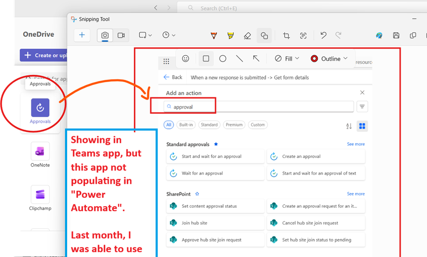The height and width of the screenshot is (257, 427).
Task: Close the Add an action panel
Action: click(362, 93)
